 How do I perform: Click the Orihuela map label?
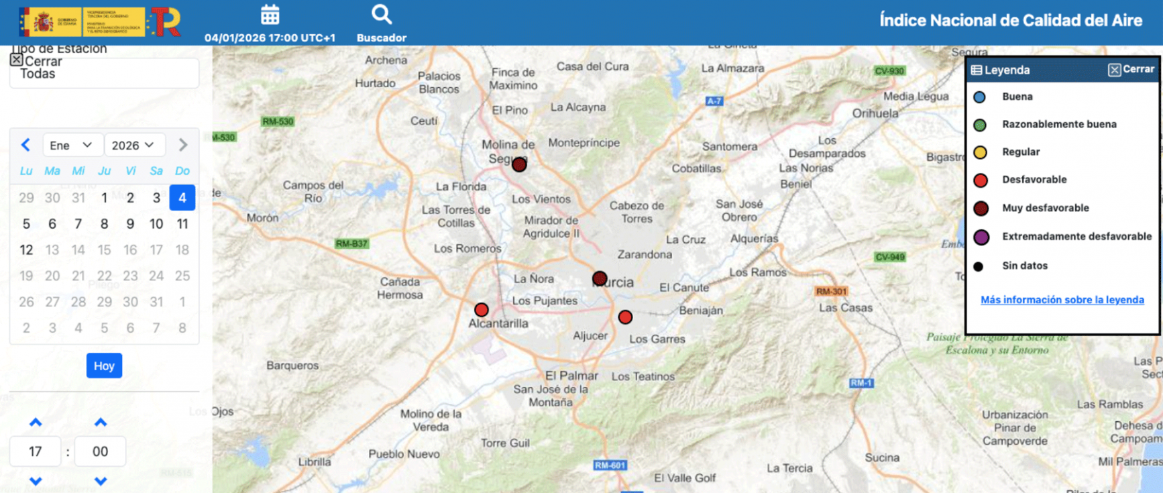875,113
